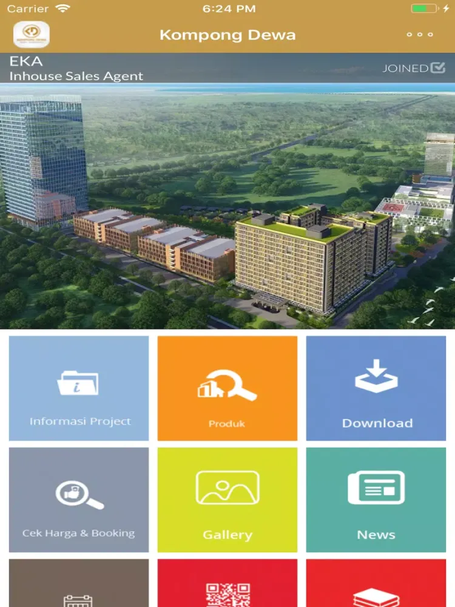
Task: Open the Informasi Project tile
Action: [79, 388]
